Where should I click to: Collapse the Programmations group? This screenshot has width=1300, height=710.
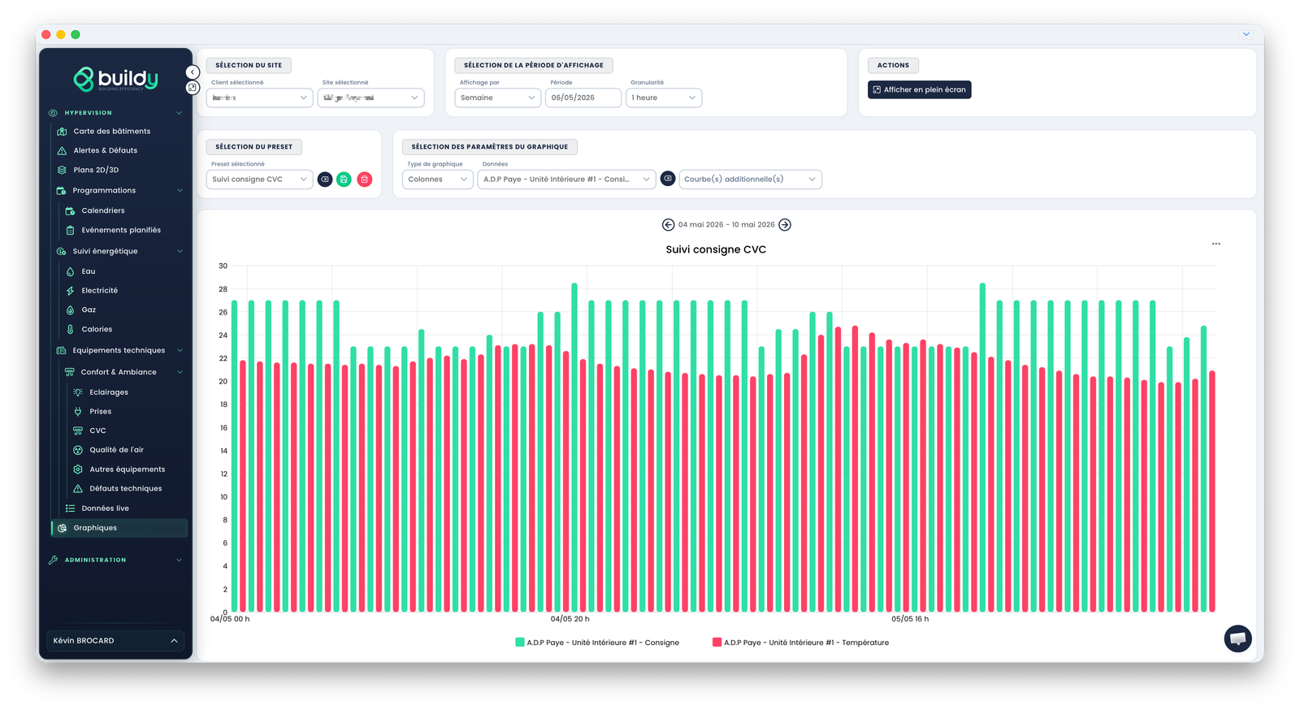[180, 191]
